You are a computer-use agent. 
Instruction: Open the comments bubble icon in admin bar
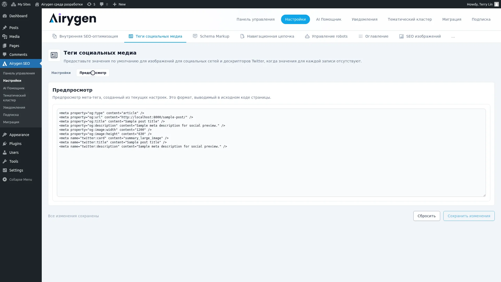click(x=102, y=4)
